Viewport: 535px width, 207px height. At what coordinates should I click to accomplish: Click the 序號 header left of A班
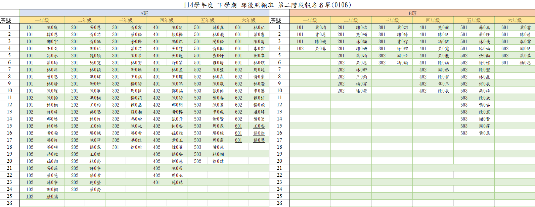tap(6, 20)
